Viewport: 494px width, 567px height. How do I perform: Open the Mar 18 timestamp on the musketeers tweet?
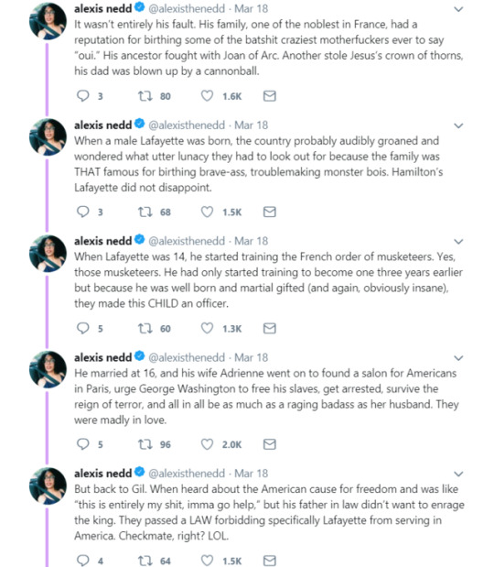(251, 241)
